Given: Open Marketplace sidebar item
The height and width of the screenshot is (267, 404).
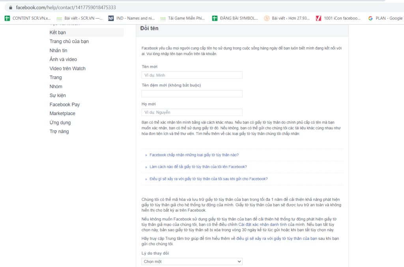Looking at the screenshot, I should (x=62, y=113).
